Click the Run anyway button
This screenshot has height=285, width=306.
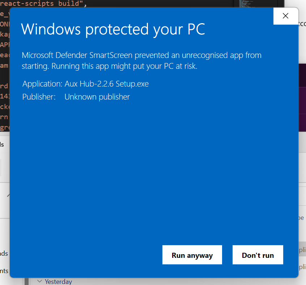[192, 255]
